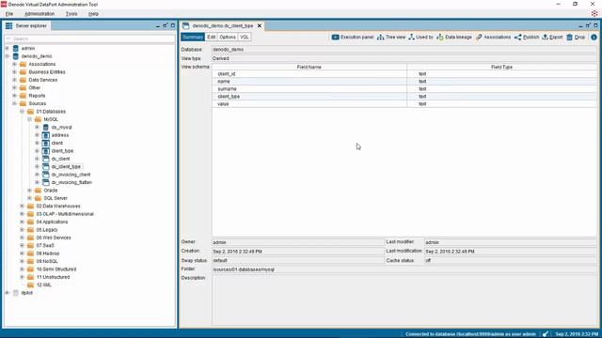Select the Other folder
The image size is (602, 338).
pos(34,87)
